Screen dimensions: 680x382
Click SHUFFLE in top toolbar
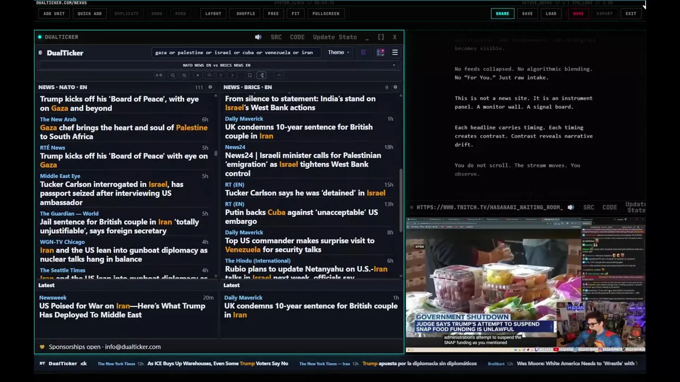tap(245, 13)
